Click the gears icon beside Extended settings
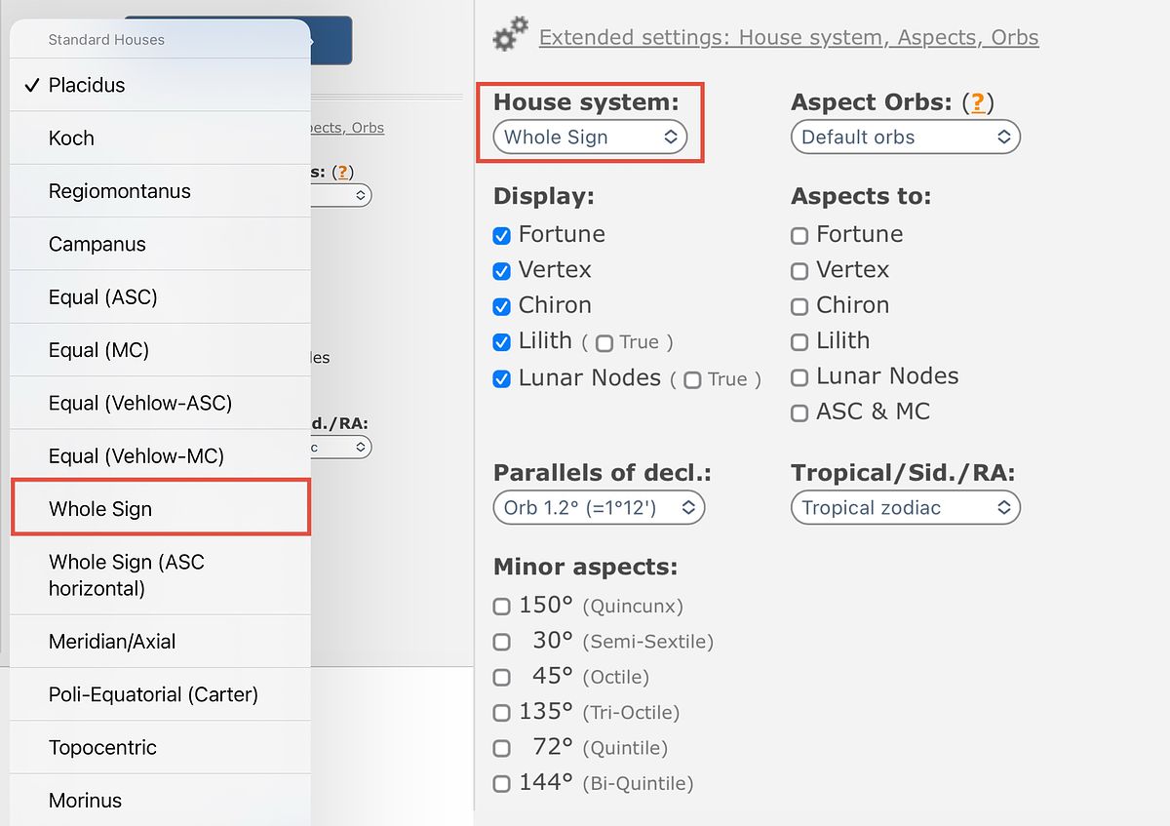 pos(510,35)
